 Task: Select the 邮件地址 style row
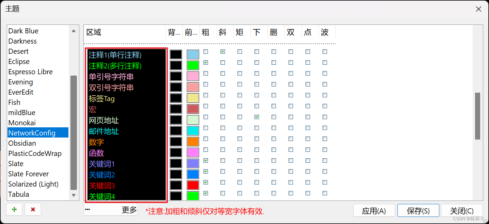click(126, 131)
